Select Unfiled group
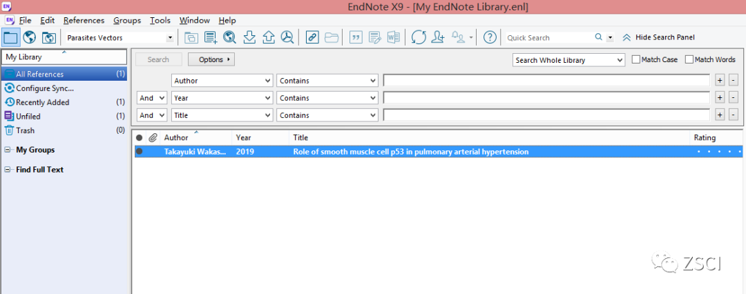The height and width of the screenshot is (294, 746). pyautogui.click(x=64, y=116)
